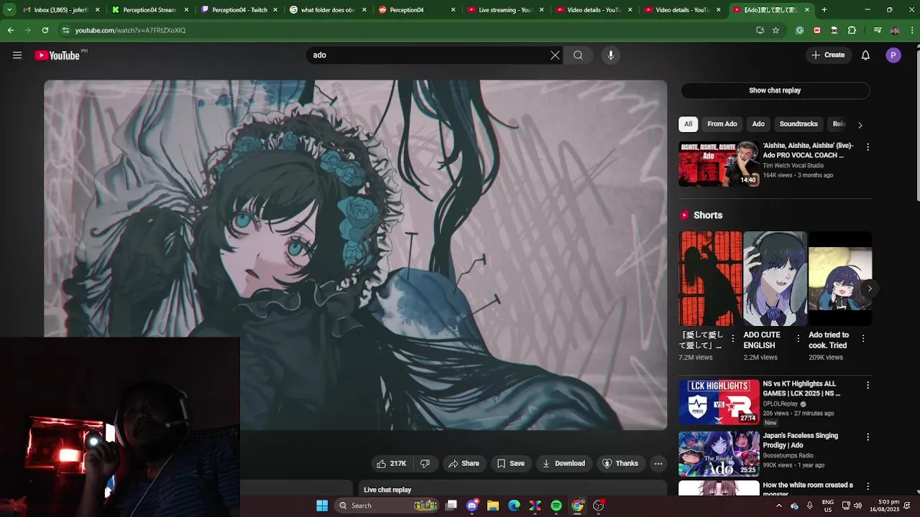The image size is (920, 517).
Task: Click the Chrome address bar URL
Action: pyautogui.click(x=131, y=30)
